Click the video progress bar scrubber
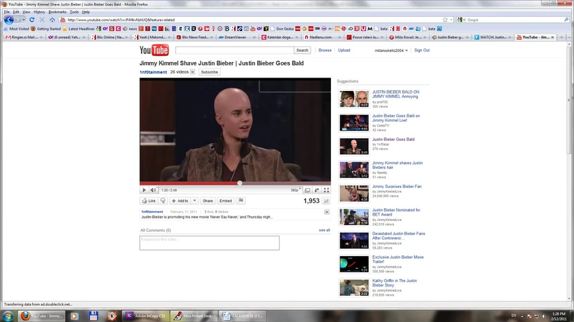The width and height of the screenshot is (574, 322). pos(240,183)
